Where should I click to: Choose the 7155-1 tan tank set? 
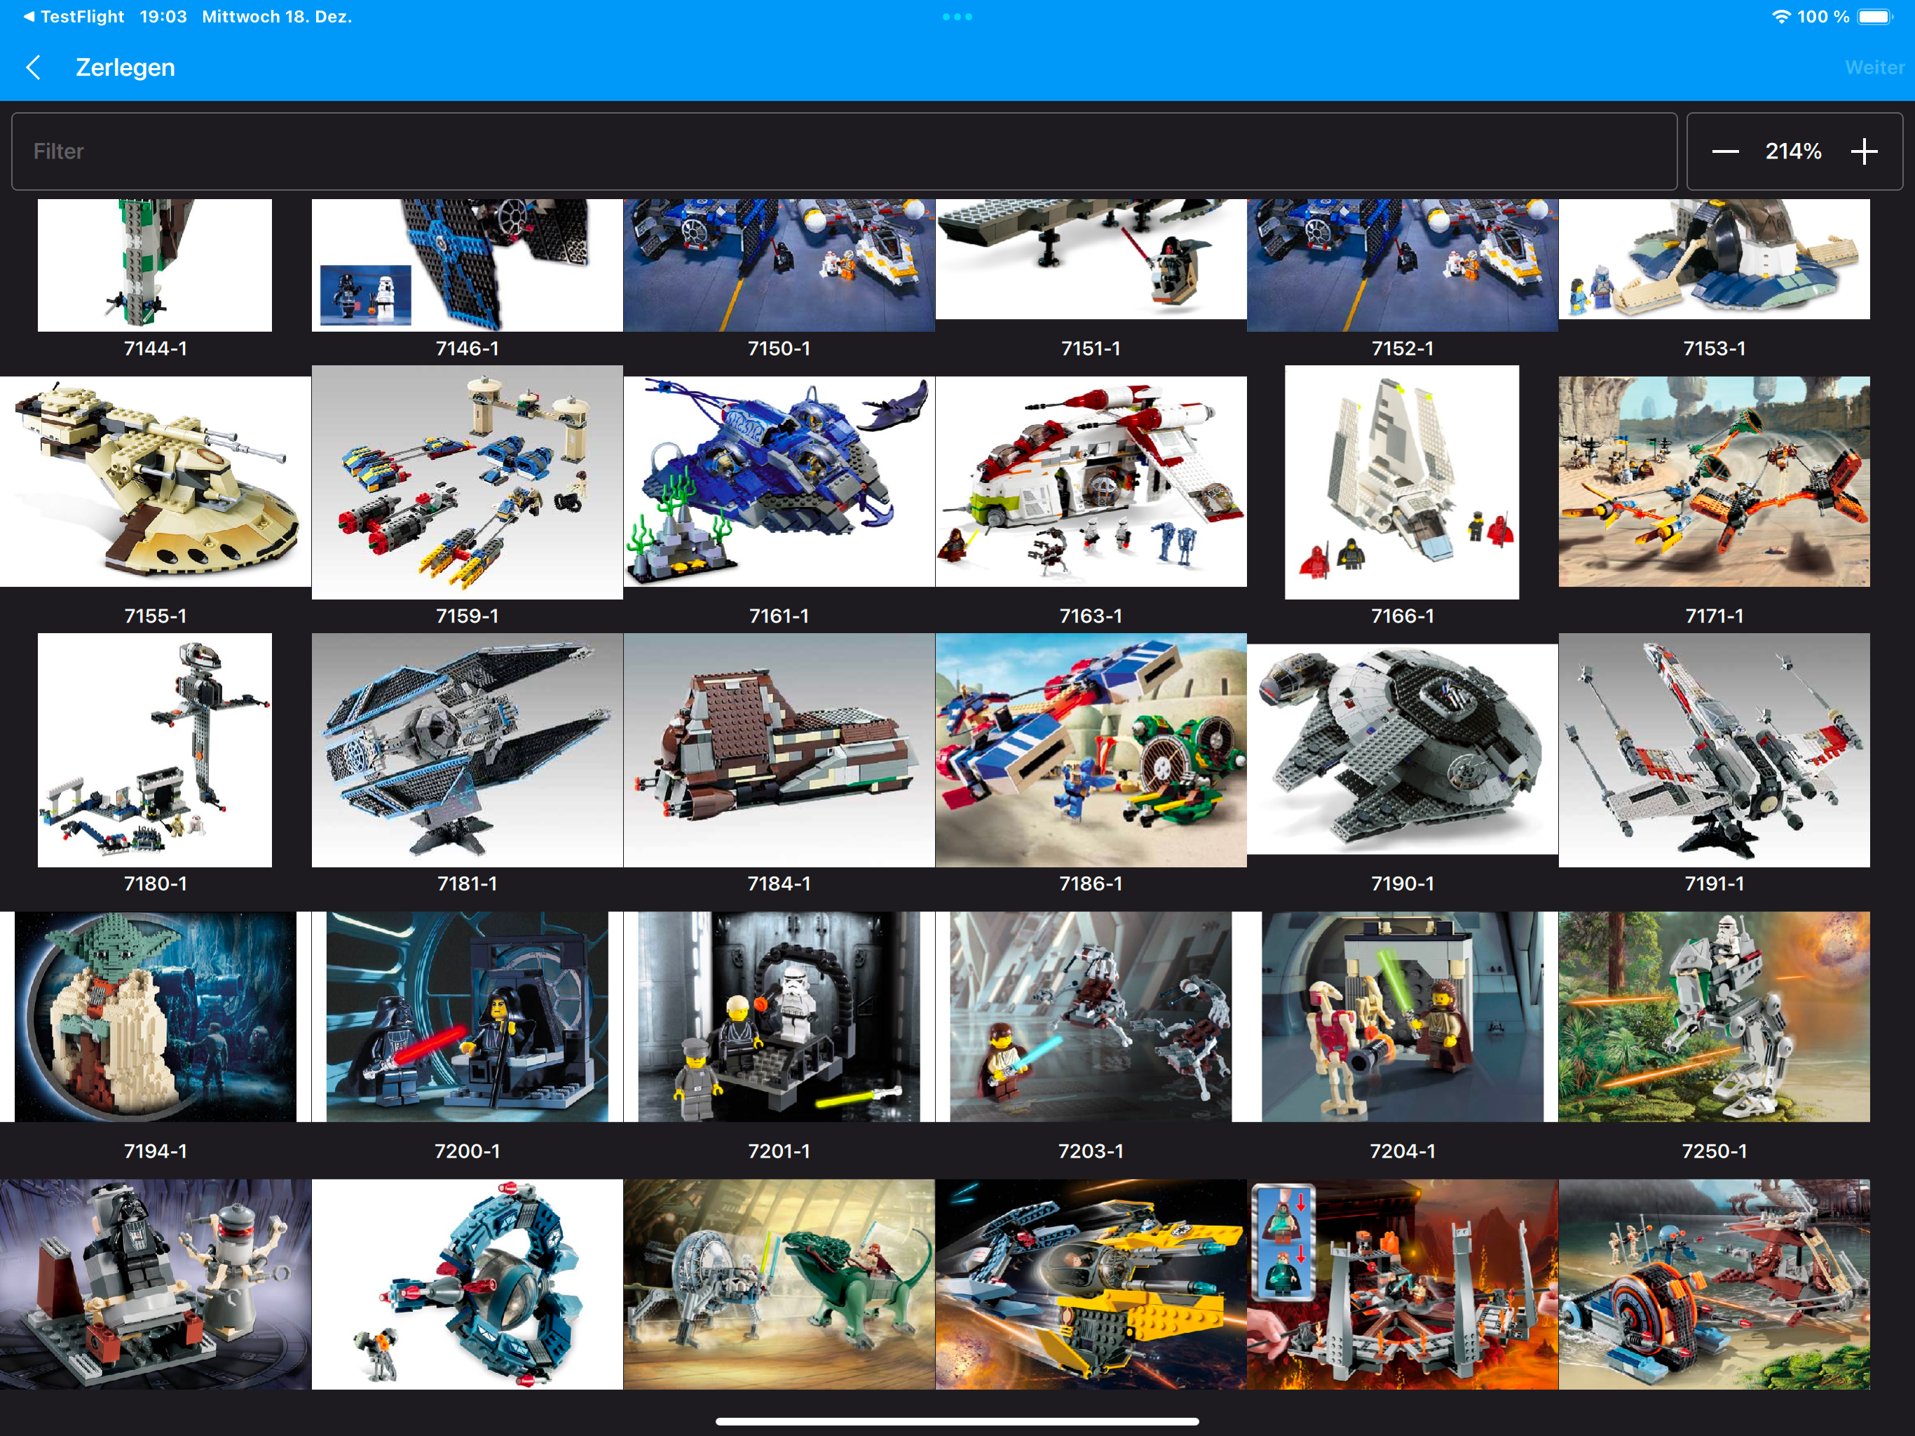point(156,482)
